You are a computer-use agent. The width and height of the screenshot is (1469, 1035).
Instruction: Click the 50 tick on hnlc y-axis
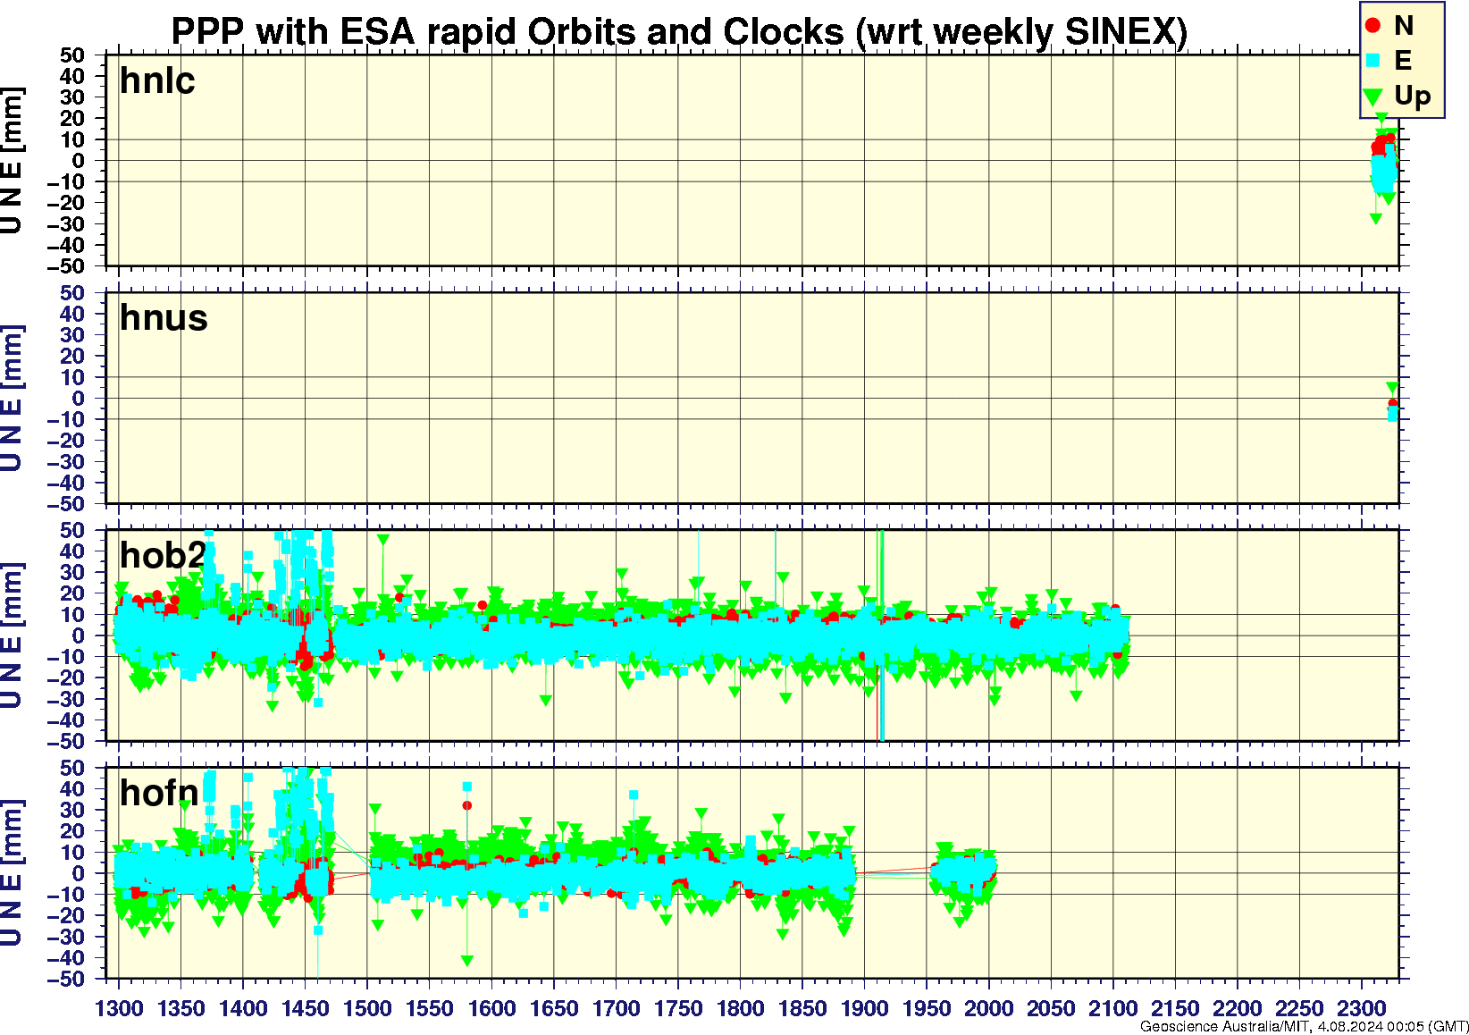click(x=73, y=55)
